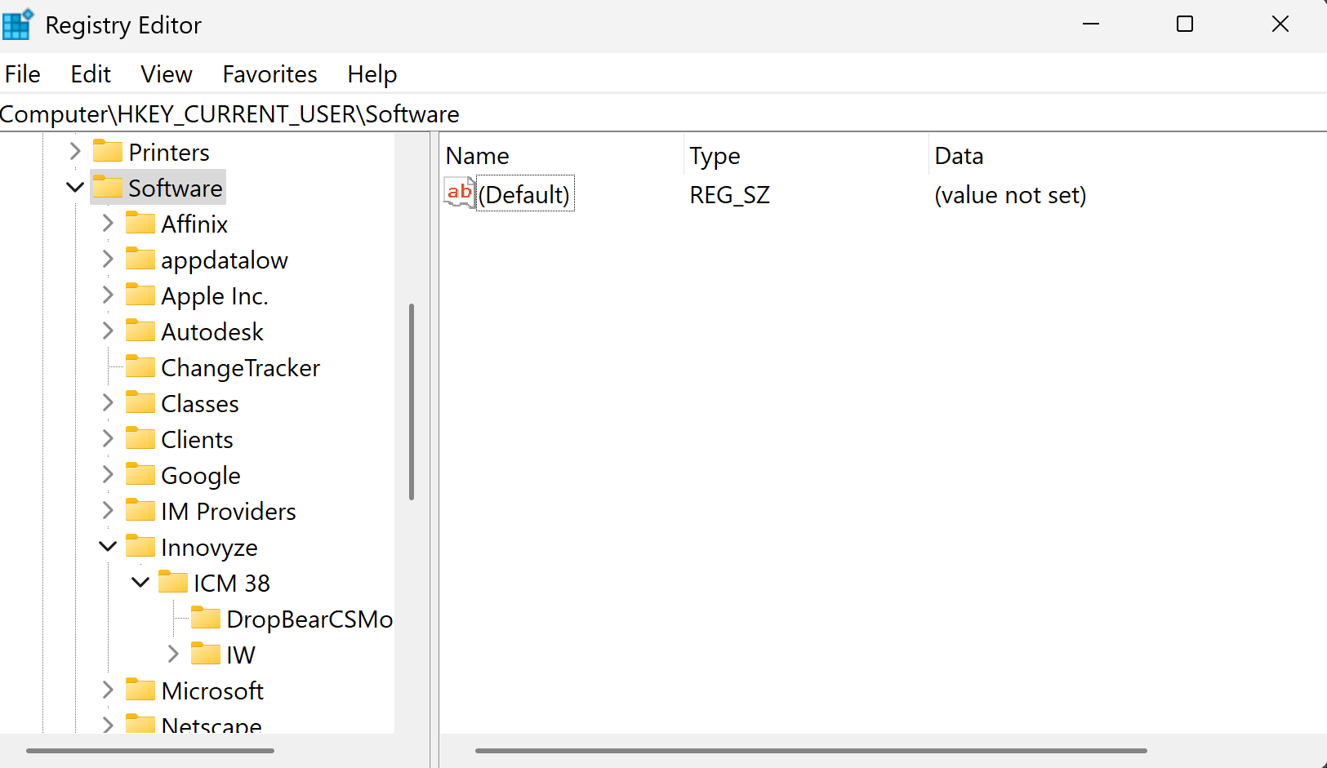The width and height of the screenshot is (1327, 768).
Task: Expand the Printers key
Action: click(74, 150)
